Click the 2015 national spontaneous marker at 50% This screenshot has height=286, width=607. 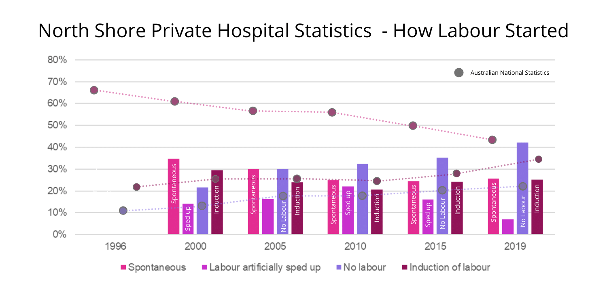tap(413, 126)
